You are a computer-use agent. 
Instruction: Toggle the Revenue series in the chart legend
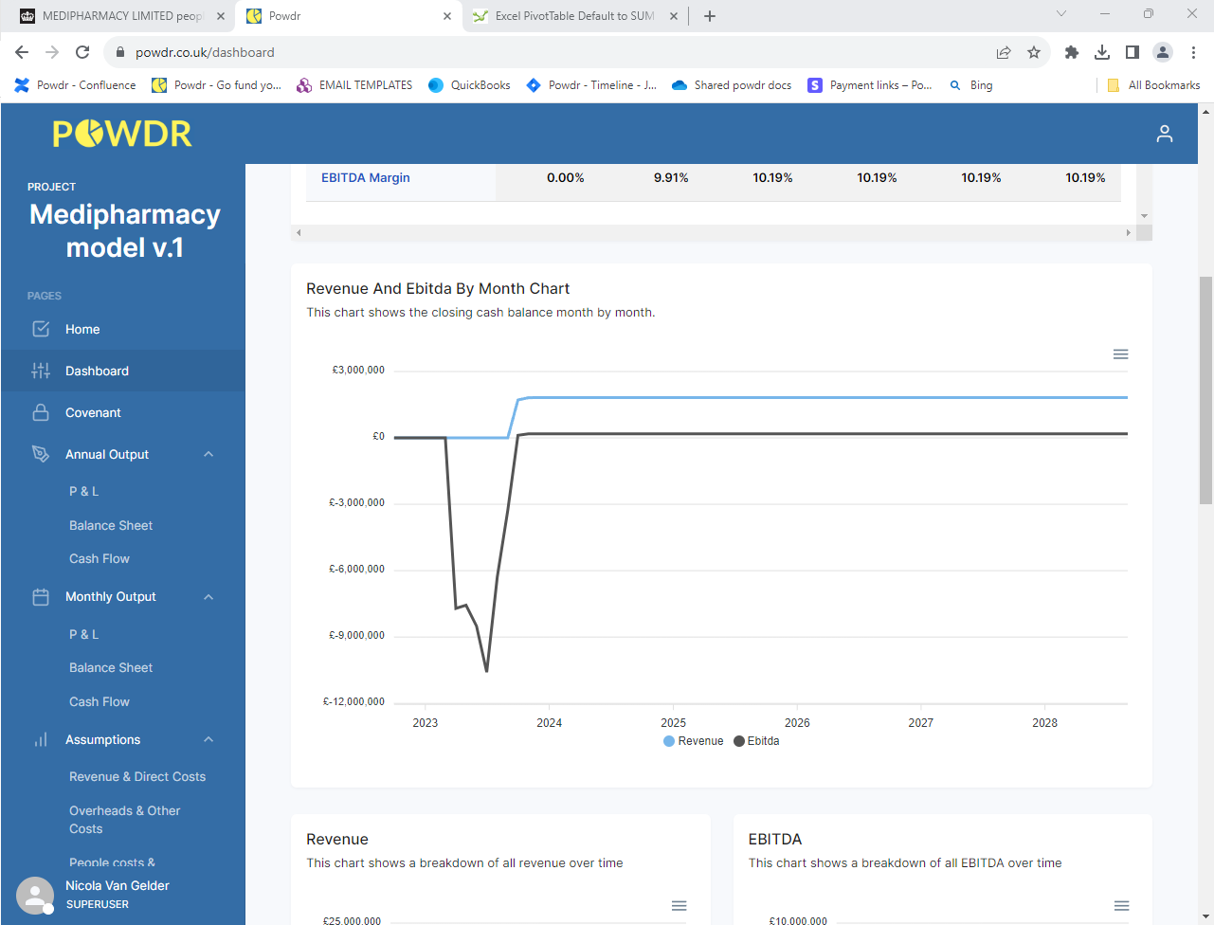coord(694,740)
